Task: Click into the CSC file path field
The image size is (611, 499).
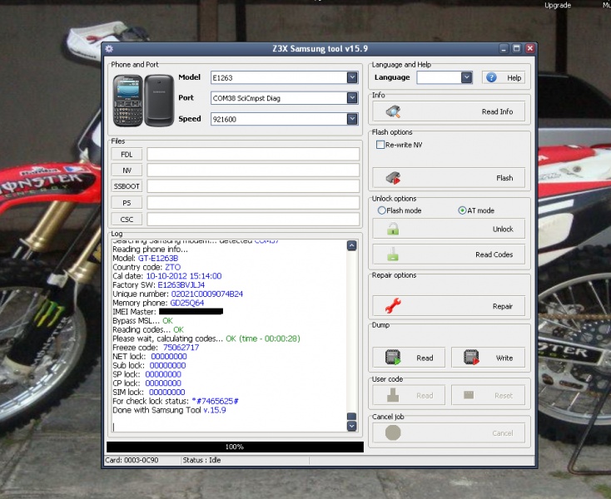Action: (x=253, y=219)
